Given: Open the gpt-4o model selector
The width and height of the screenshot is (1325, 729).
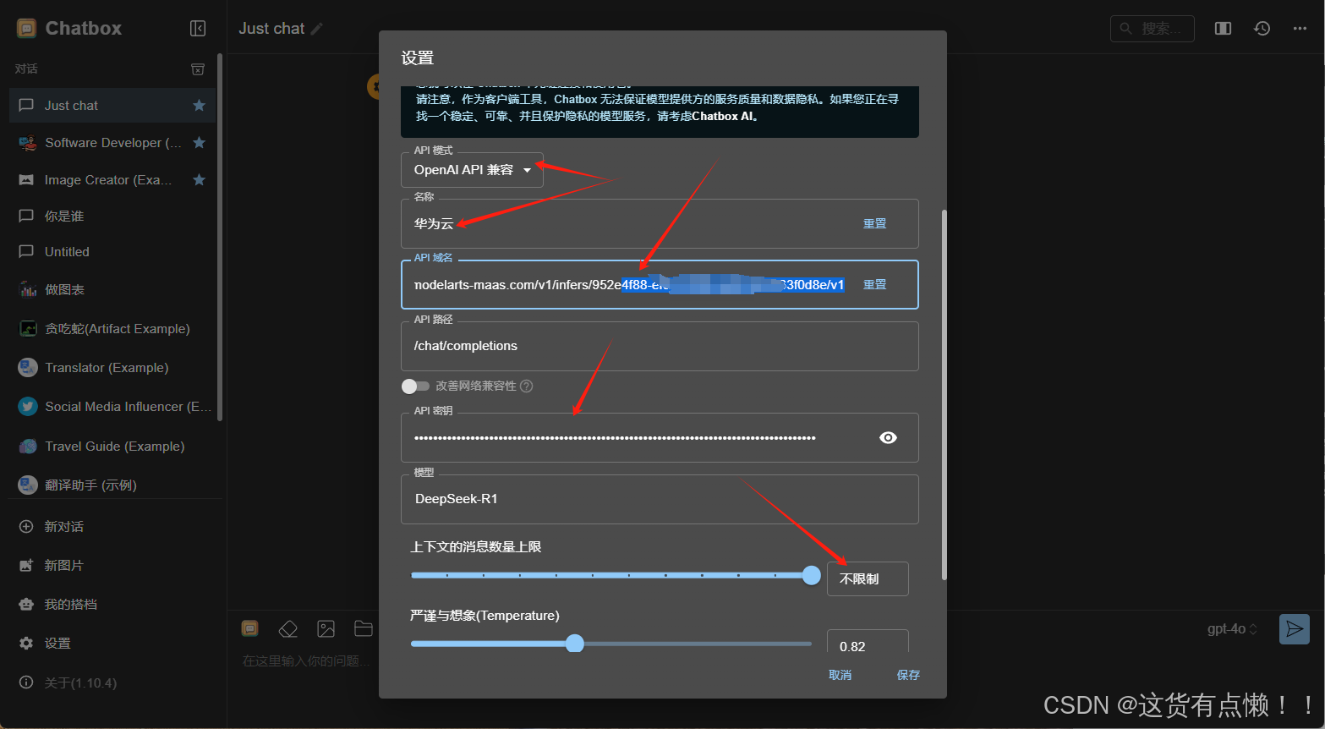Looking at the screenshot, I should [1233, 629].
